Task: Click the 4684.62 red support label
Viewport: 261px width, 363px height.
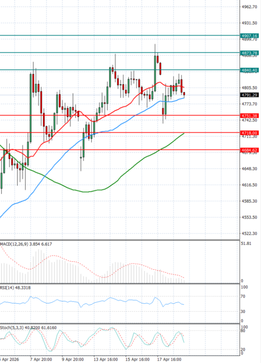Action: click(x=249, y=150)
